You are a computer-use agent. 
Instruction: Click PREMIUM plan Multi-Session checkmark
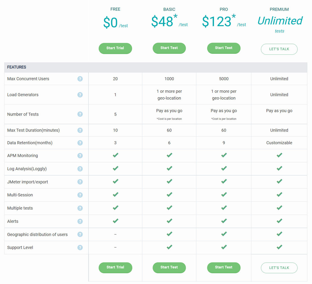(x=279, y=195)
